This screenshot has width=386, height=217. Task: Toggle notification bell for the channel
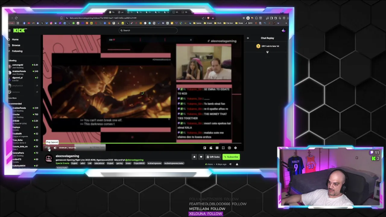coord(194,157)
